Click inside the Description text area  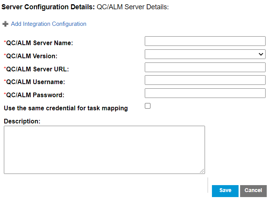pyautogui.click(x=104, y=150)
